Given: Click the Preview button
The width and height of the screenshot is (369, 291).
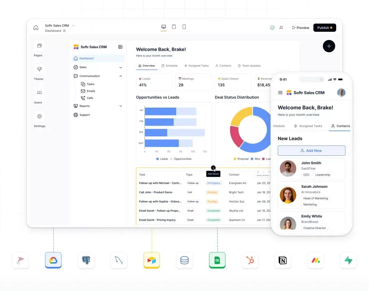Looking at the screenshot, I should point(301,28).
